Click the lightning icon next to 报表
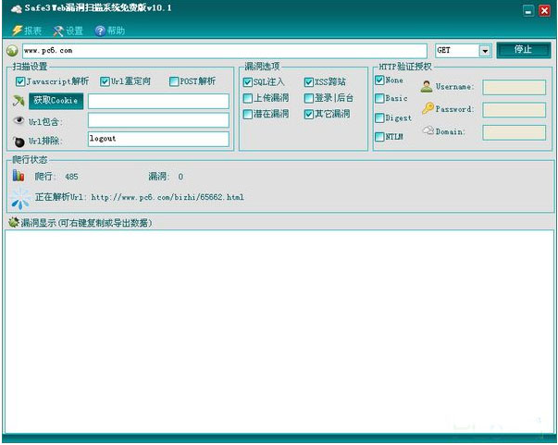The height and width of the screenshot is (445, 558). [17, 31]
